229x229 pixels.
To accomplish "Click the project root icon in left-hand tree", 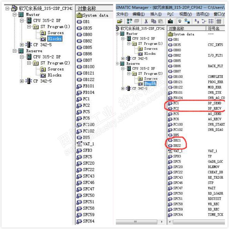I will point(14,8).
